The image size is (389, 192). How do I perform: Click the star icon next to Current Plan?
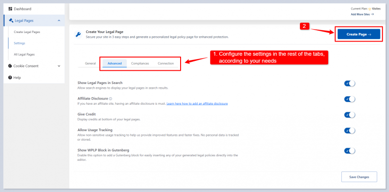(370, 8)
